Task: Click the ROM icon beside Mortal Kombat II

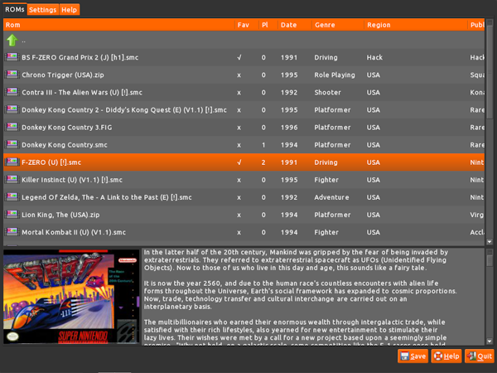Action: click(12, 231)
